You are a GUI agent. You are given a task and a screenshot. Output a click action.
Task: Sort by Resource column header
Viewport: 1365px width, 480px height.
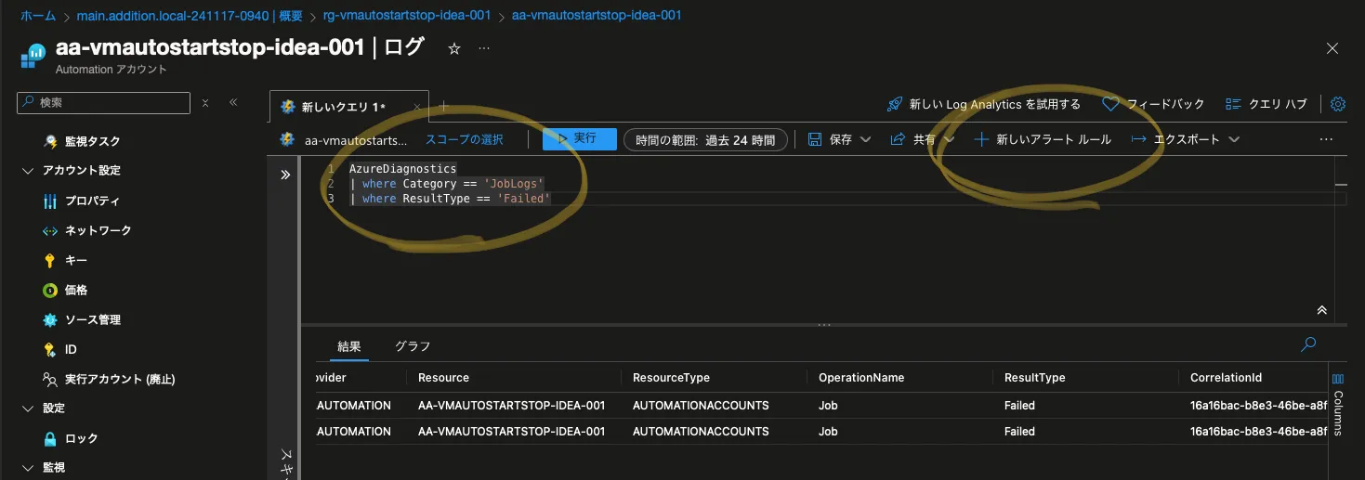(443, 378)
